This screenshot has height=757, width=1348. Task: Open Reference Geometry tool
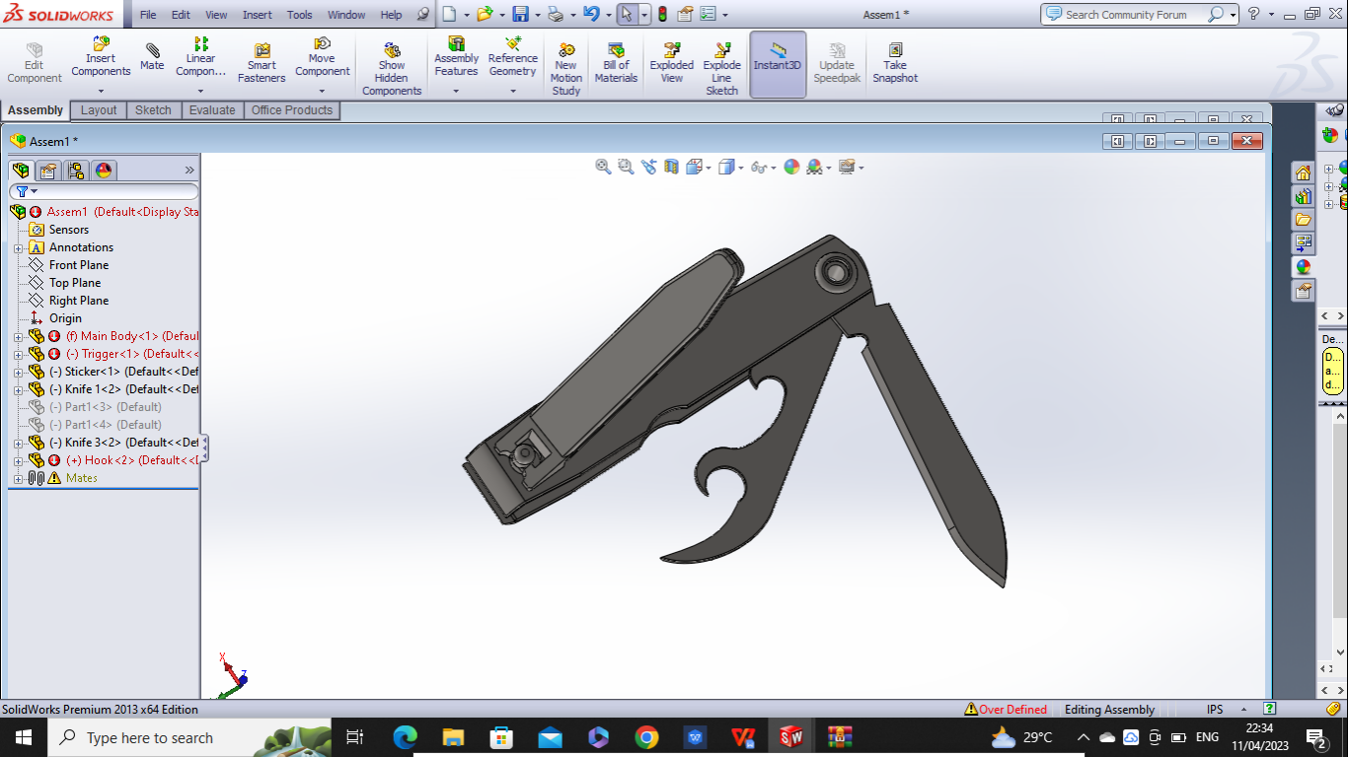pos(512,56)
